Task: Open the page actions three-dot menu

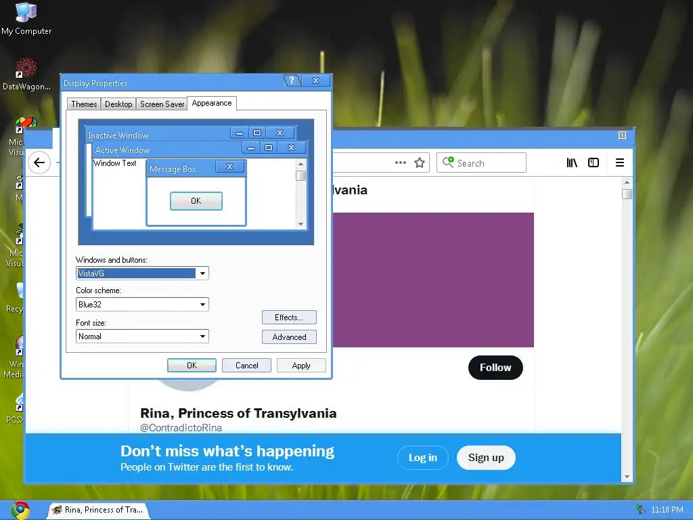Action: tap(401, 162)
